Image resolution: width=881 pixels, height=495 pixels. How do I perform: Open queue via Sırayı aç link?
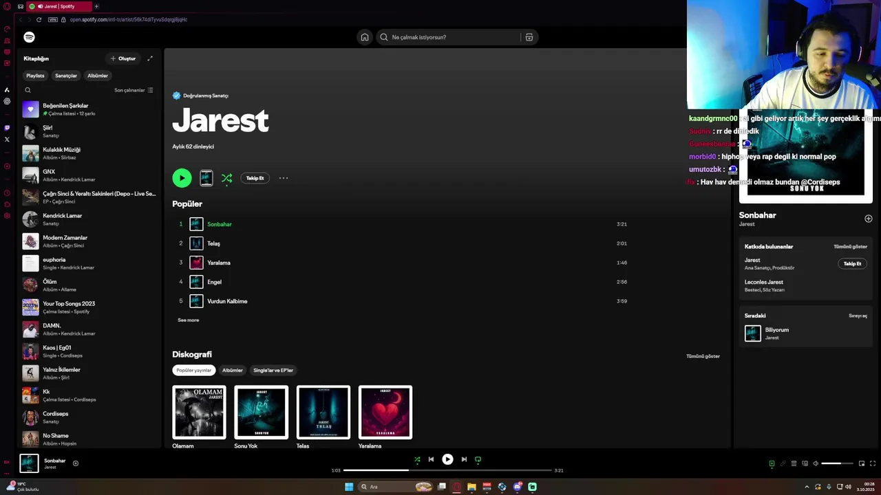coord(858,316)
